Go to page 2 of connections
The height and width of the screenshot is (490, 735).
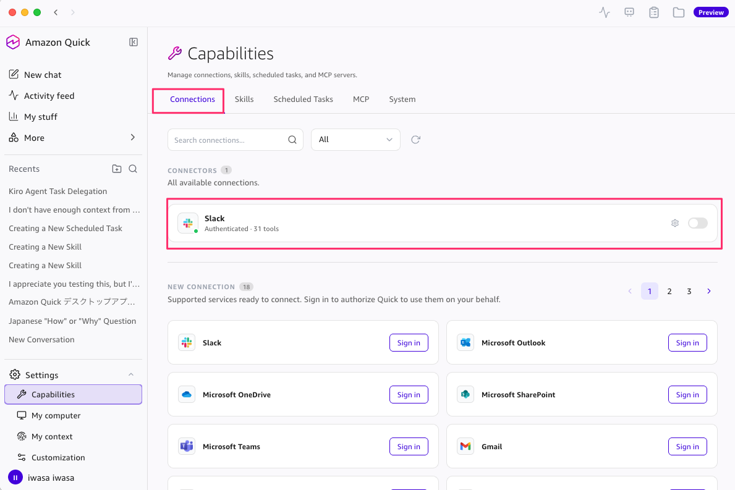coord(669,291)
